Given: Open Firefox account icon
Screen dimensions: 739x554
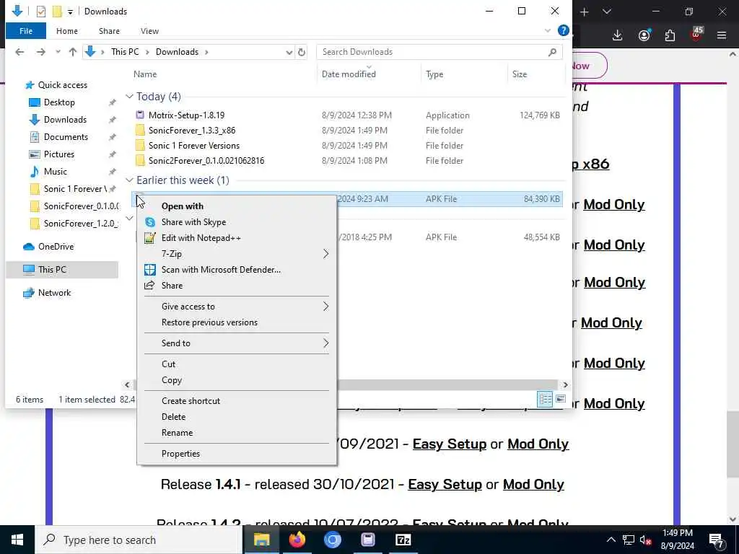Looking at the screenshot, I should click(644, 35).
